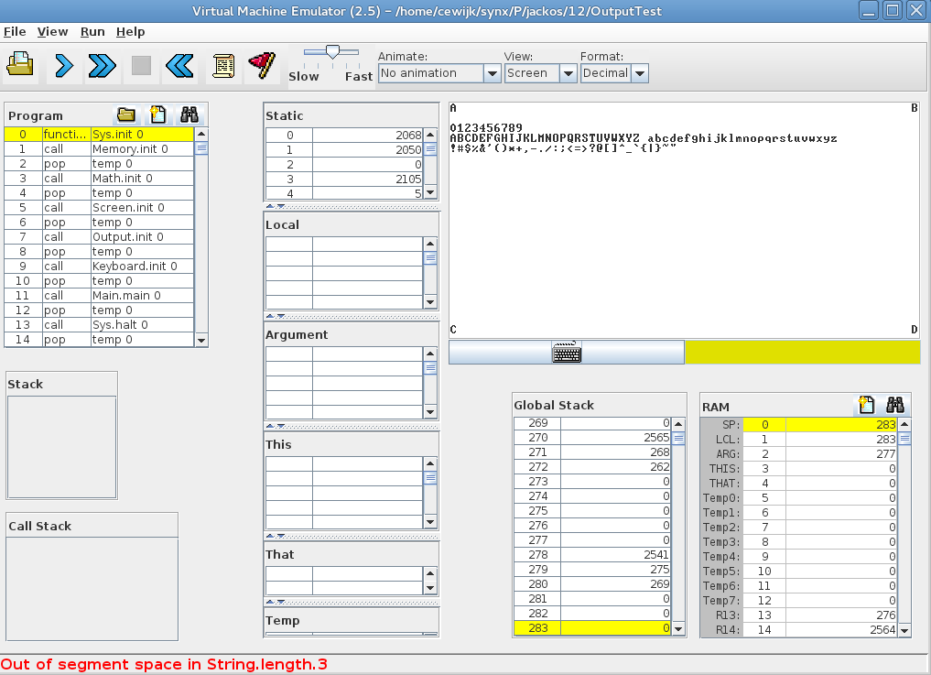Screen dimensions: 931x675
Task: Click the keyboard icon below the screen
Action: pyautogui.click(x=567, y=353)
